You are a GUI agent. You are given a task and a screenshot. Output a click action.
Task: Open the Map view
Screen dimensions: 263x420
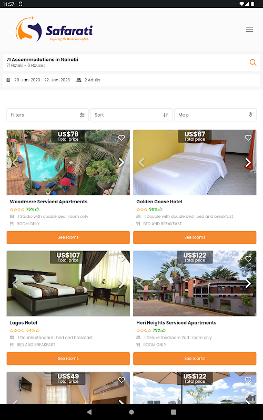(215, 115)
